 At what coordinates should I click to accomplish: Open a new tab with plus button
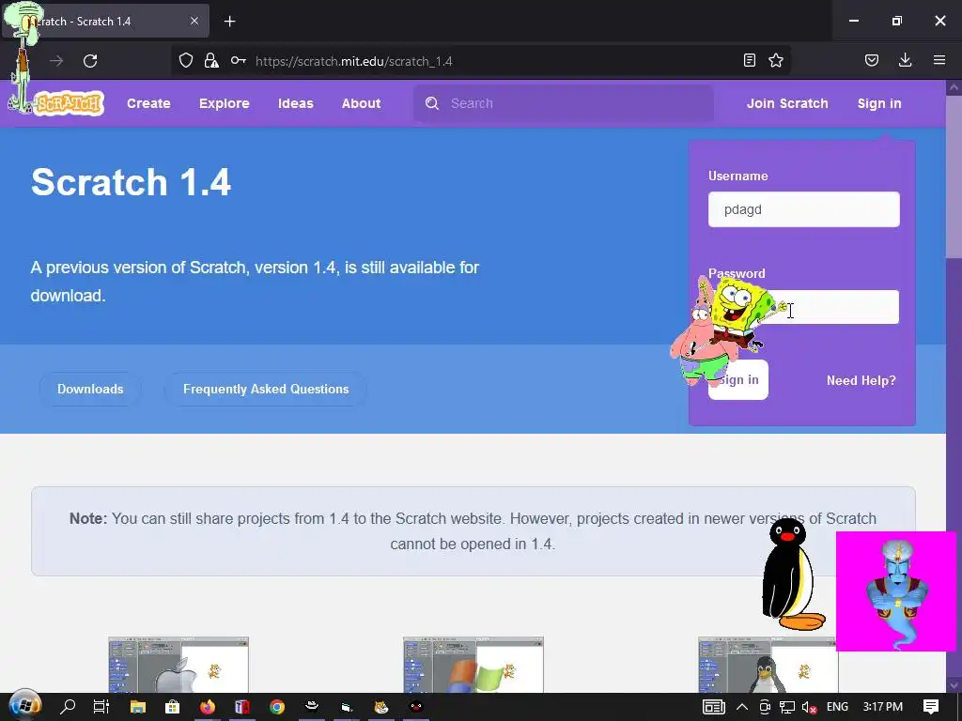[229, 22]
